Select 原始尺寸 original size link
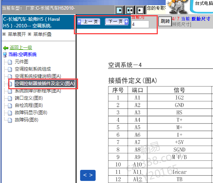 [201, 19]
